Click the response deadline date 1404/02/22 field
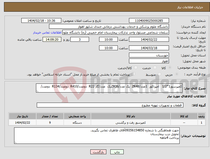The width and height of the screenshot is (210, 159). (x=149, y=40)
